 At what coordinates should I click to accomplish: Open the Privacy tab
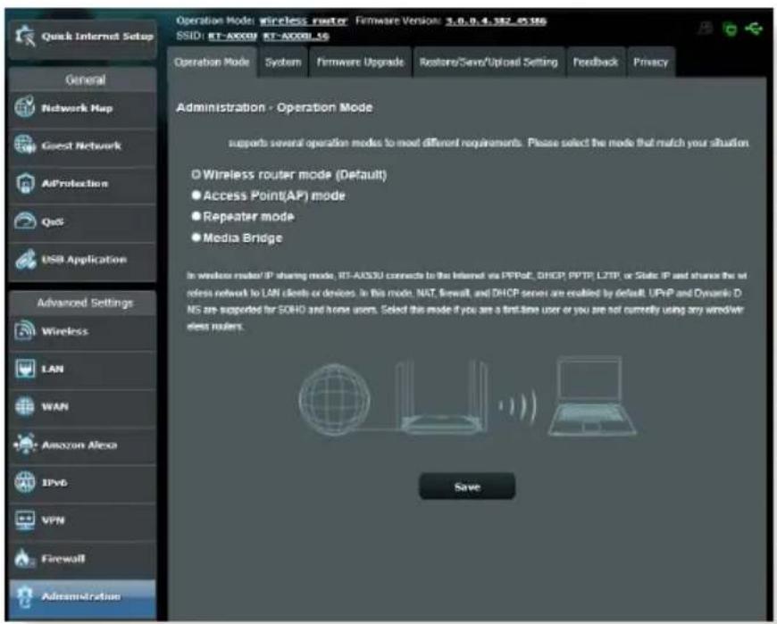[x=651, y=62]
